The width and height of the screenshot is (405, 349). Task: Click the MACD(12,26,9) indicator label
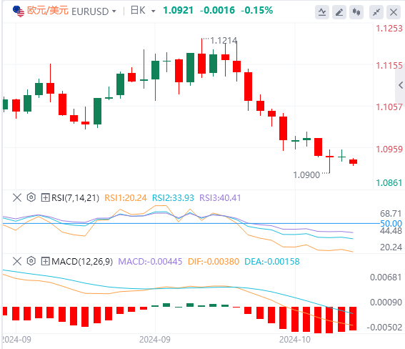point(82,262)
